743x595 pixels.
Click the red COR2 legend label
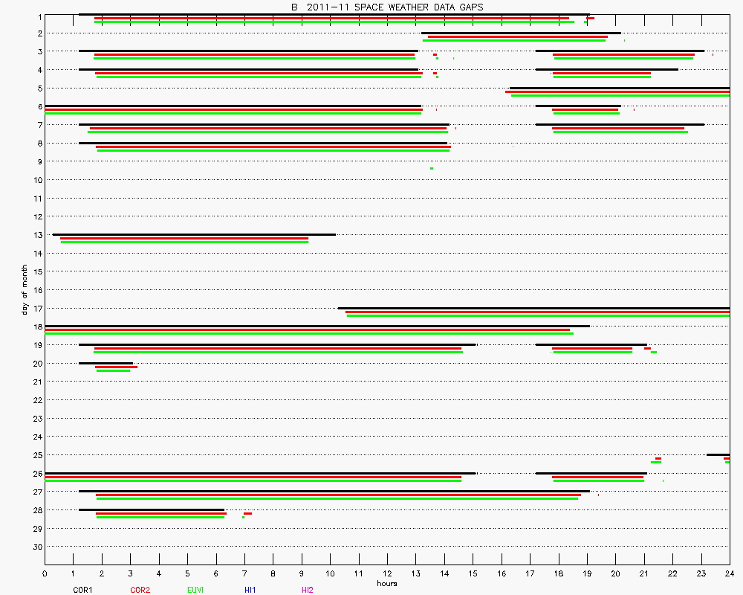(140, 590)
